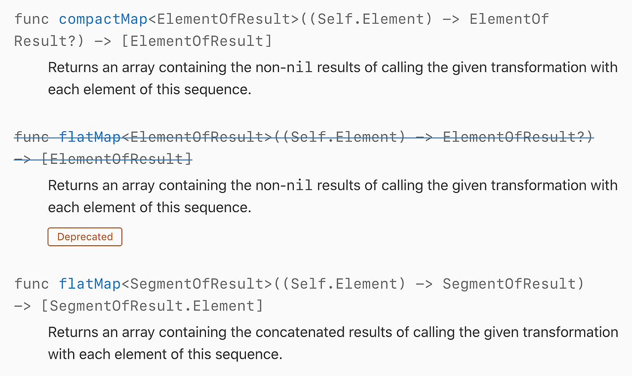This screenshot has height=376, width=632.
Task: Open the compactMap function link
Action: pyautogui.click(x=103, y=19)
